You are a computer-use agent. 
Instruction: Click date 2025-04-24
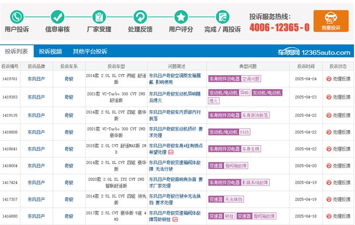point(306,79)
